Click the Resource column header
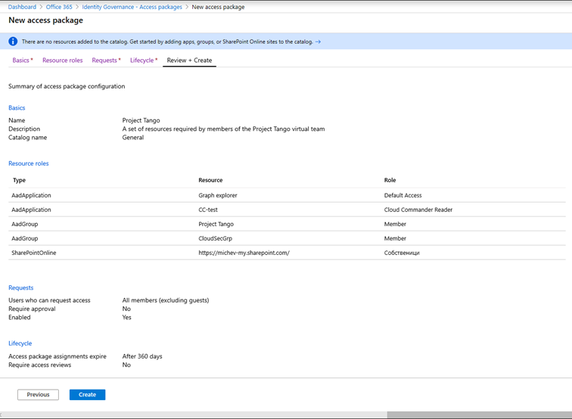This screenshot has height=419, width=572. click(x=210, y=180)
